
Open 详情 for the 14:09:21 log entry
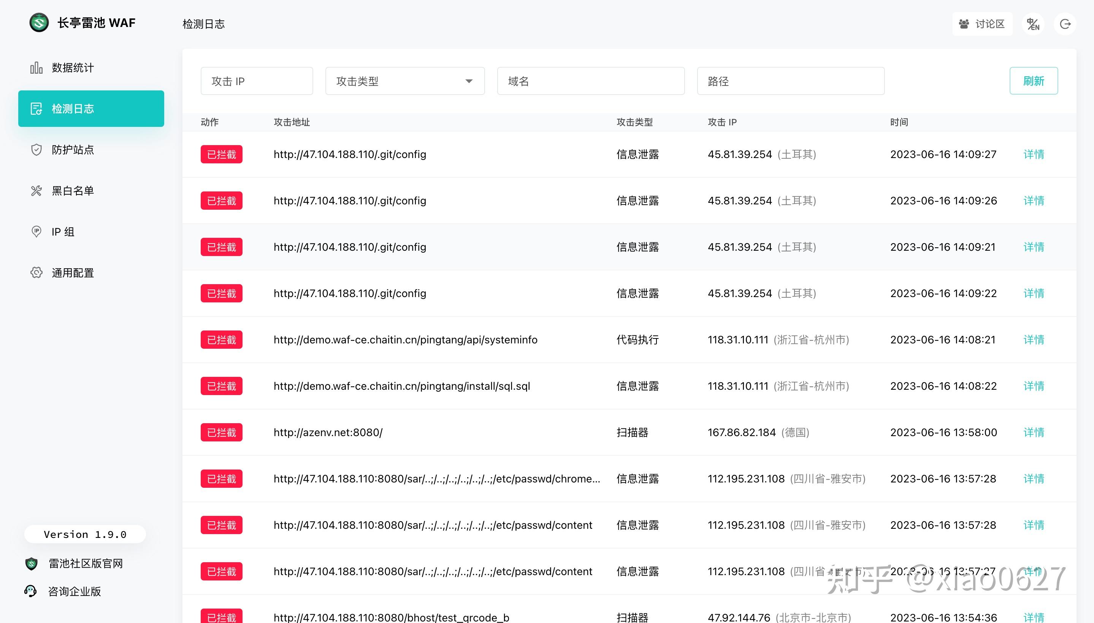tap(1034, 247)
